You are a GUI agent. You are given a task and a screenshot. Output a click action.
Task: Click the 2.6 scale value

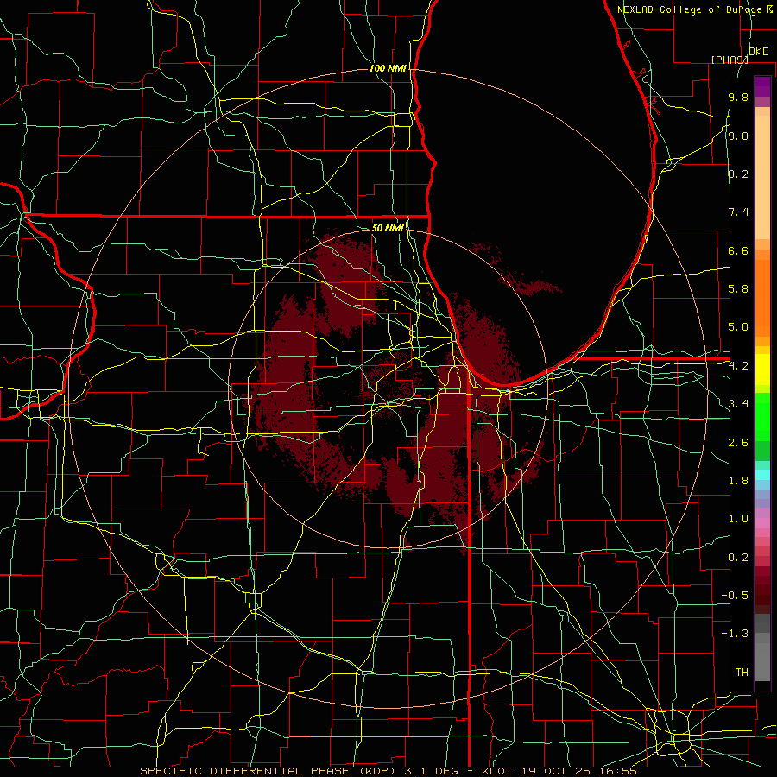click(738, 443)
